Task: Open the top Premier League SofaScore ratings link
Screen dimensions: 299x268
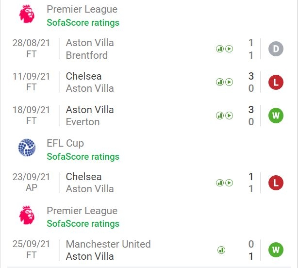Action: tap(83, 22)
